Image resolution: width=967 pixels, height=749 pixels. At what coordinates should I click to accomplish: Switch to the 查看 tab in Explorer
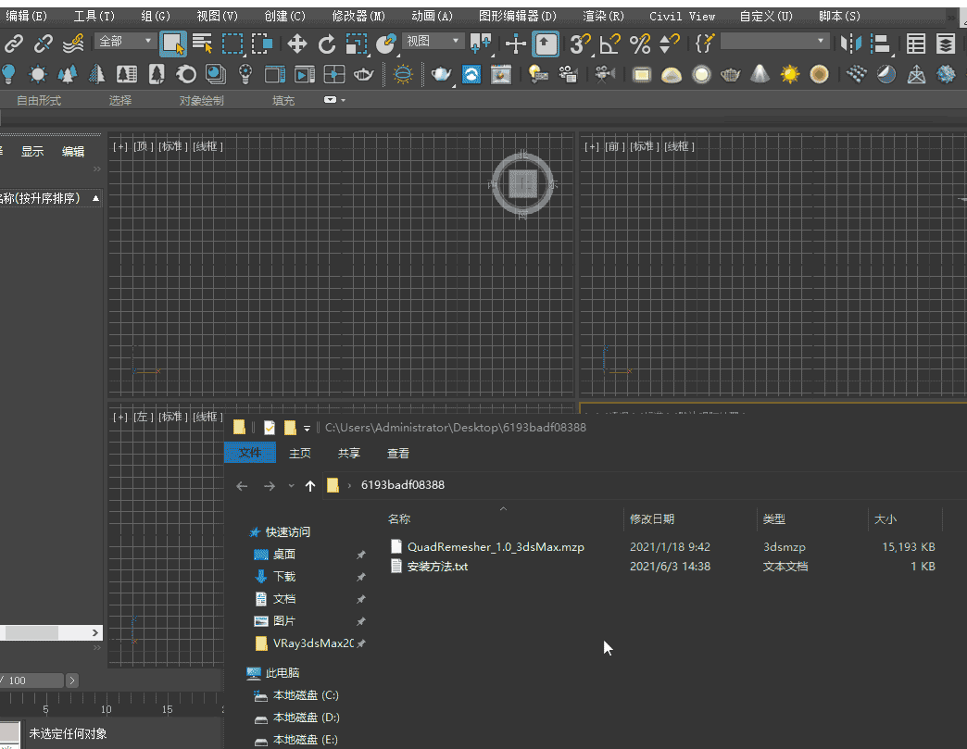(x=398, y=454)
